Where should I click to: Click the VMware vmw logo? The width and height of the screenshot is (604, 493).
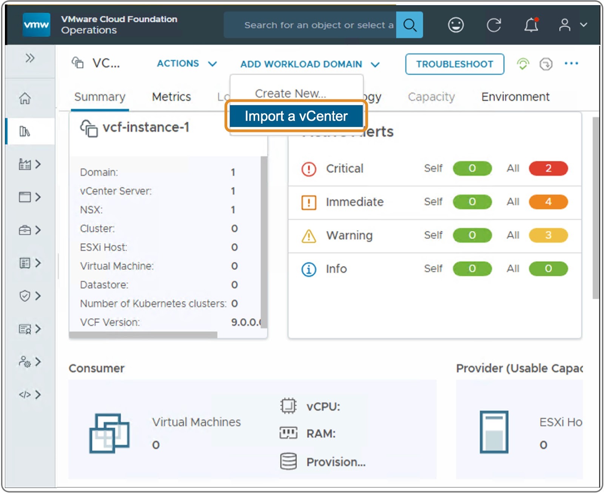coord(36,25)
